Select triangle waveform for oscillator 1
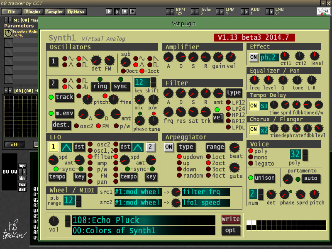This screenshot has width=332, height=249. [x=65, y=65]
